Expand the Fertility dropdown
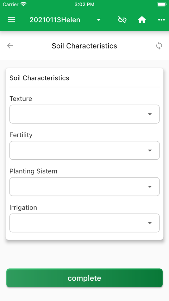 [x=84, y=150]
